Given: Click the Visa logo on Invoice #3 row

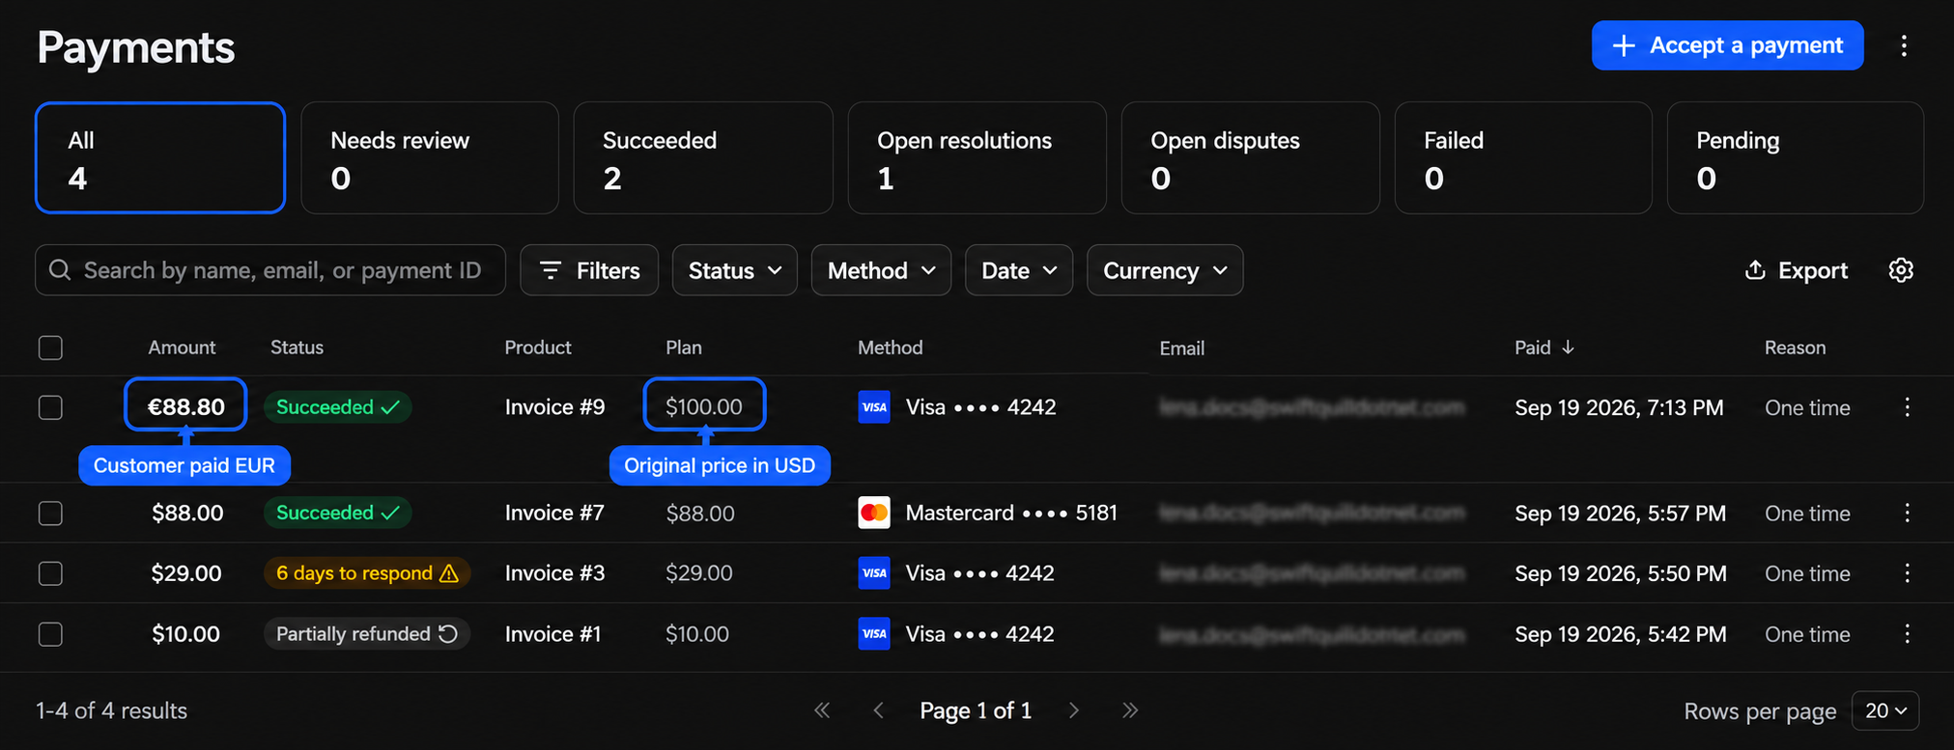Looking at the screenshot, I should tap(874, 573).
